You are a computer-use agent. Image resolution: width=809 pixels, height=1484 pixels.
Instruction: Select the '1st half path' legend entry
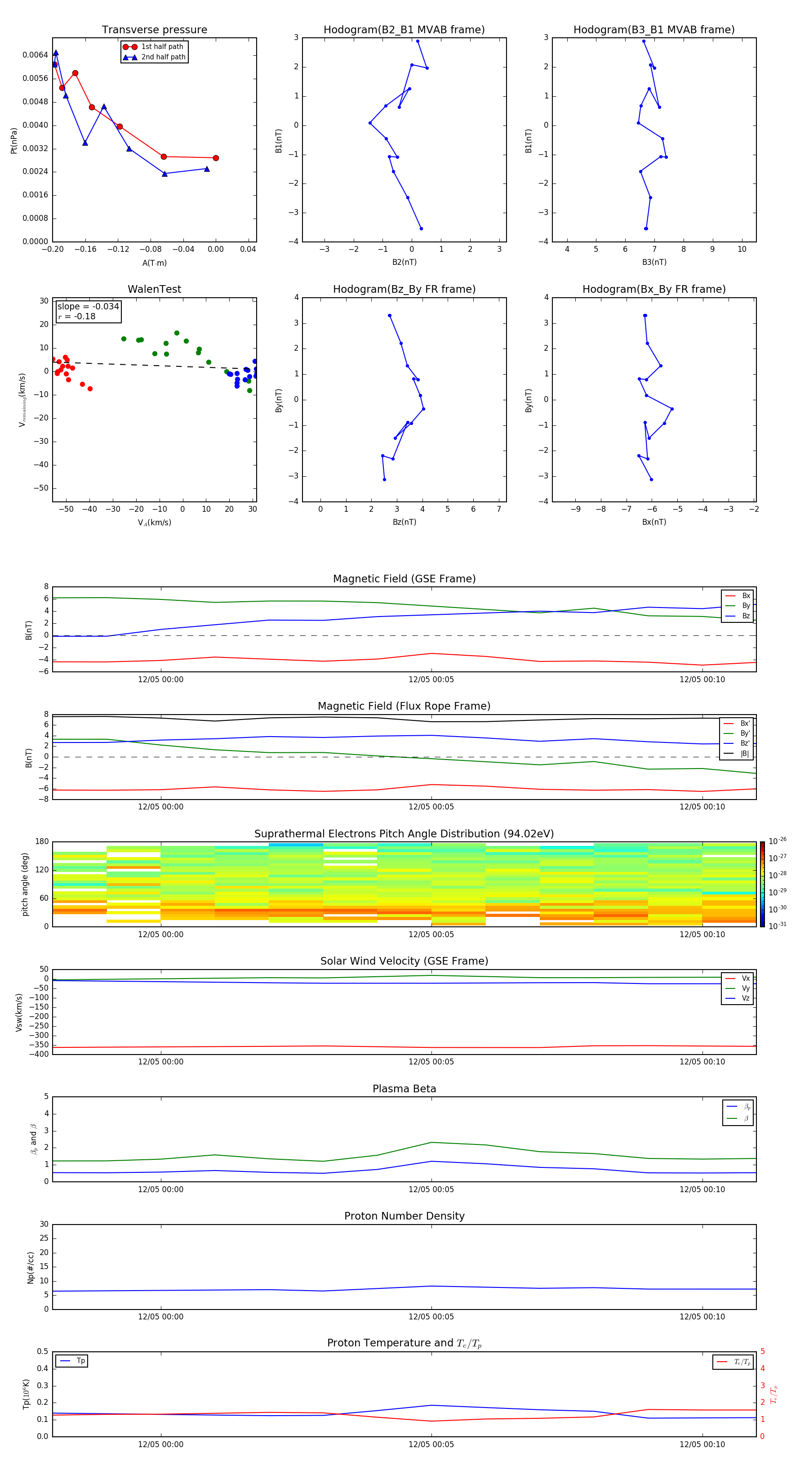coord(153,47)
